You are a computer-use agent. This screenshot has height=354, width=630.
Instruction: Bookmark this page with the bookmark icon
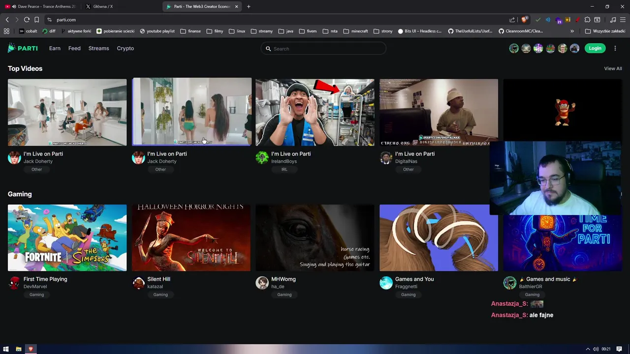coord(36,20)
